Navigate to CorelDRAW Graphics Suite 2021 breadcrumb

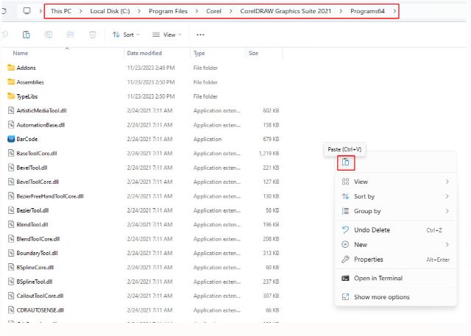pyautogui.click(x=286, y=11)
